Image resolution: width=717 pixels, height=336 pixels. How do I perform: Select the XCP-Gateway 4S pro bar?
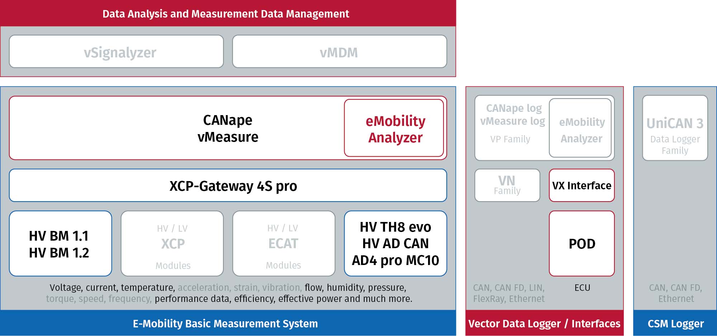tap(228, 185)
